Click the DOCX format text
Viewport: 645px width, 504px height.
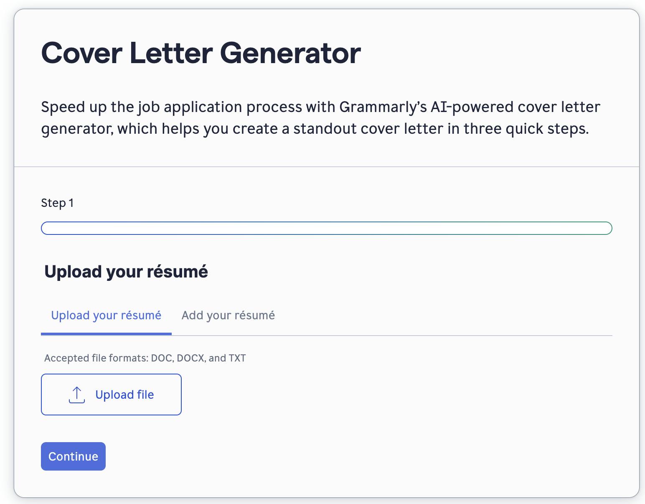click(191, 358)
